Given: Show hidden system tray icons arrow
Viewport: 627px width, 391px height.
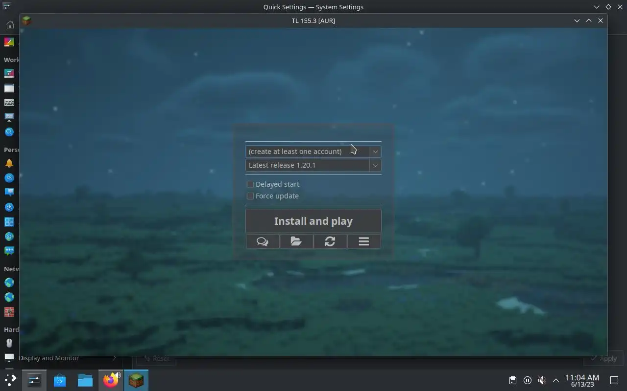Looking at the screenshot, I should tap(556, 380).
